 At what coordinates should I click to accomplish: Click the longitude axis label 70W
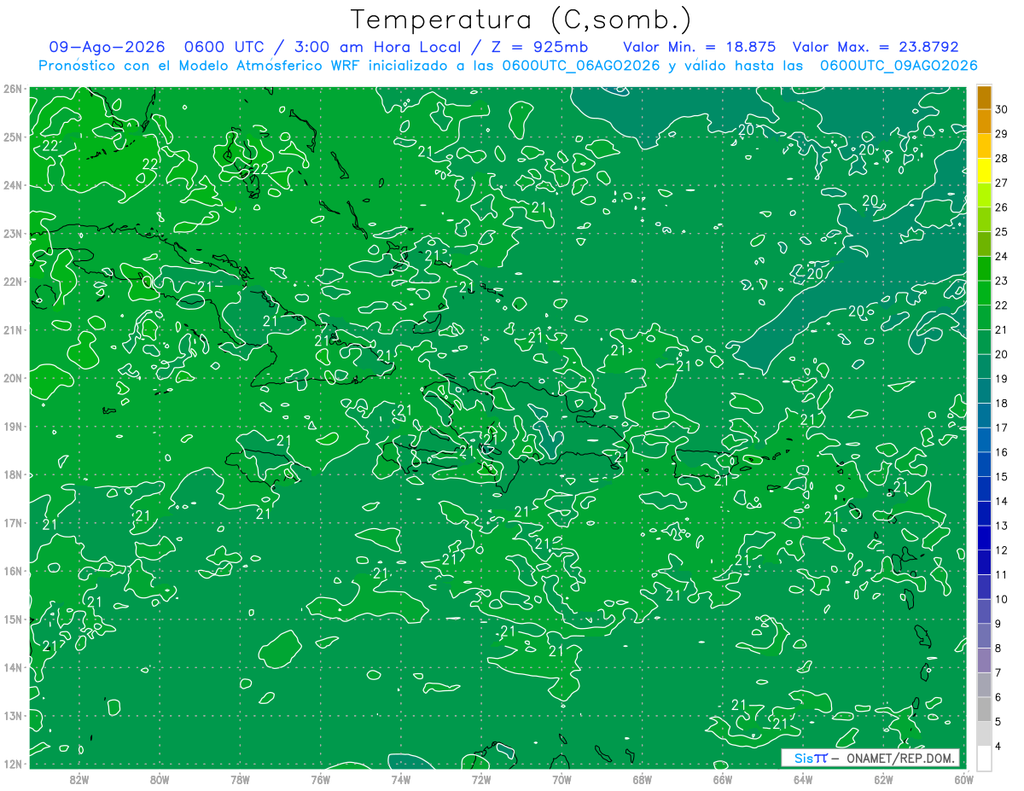tap(561, 779)
